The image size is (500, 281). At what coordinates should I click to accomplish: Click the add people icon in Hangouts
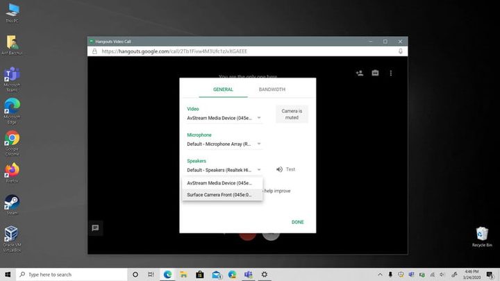pos(360,73)
